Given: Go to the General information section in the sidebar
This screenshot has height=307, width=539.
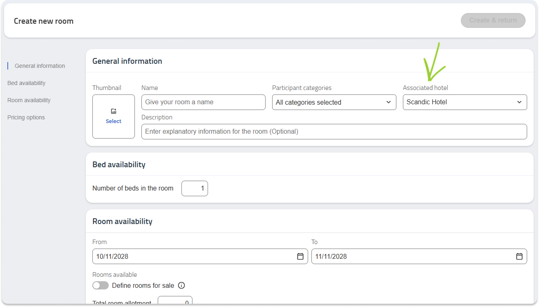Looking at the screenshot, I should (40, 66).
